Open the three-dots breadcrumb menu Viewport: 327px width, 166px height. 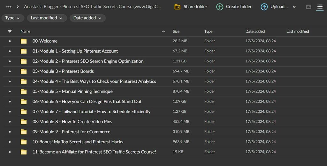click(9, 7)
